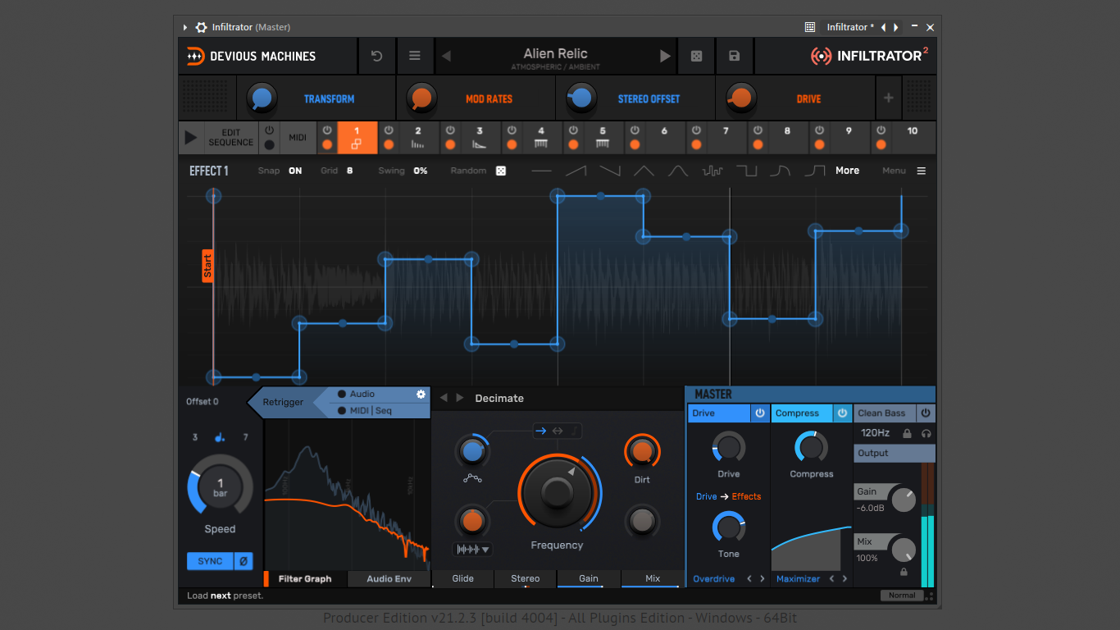Click the Clean Bass headphones solo icon
This screenshot has height=630, width=1120.
click(x=927, y=433)
